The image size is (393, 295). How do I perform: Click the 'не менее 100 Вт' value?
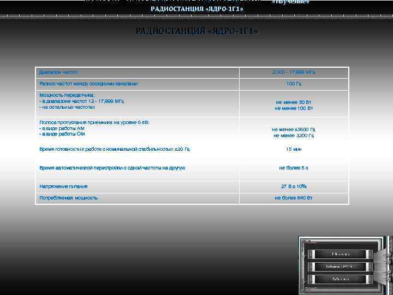pyautogui.click(x=294, y=108)
